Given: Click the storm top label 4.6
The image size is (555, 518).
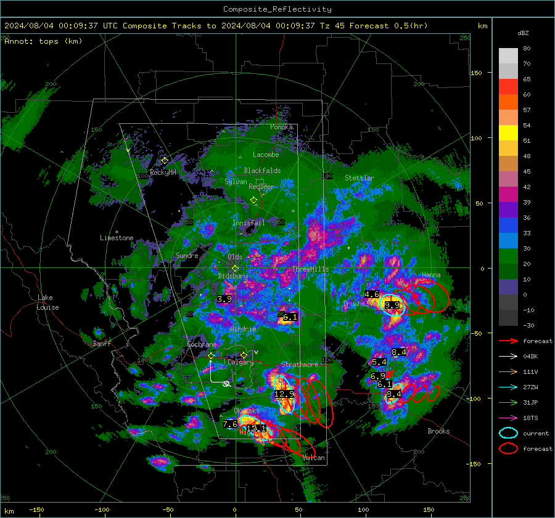Looking at the screenshot, I should click(372, 294).
